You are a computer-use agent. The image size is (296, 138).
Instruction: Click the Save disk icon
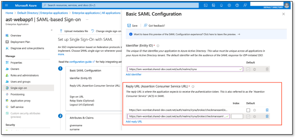pos(129,25)
